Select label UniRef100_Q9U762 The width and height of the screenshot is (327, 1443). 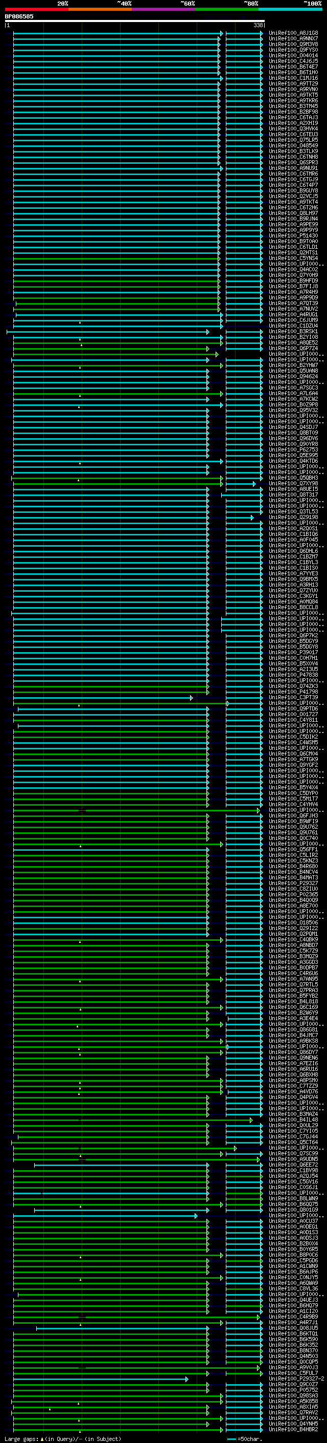click(293, 827)
